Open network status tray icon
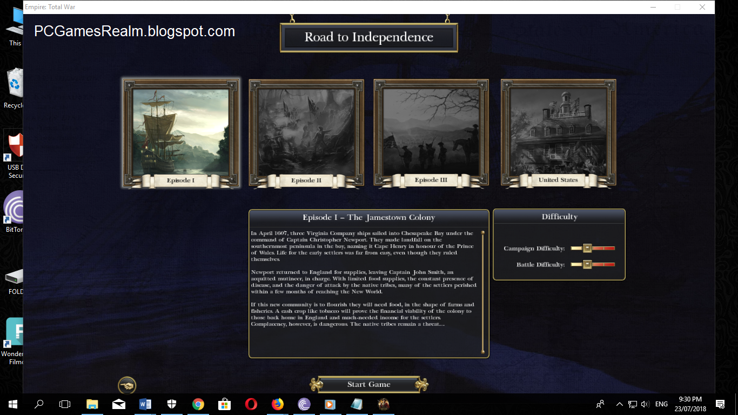Viewport: 738px width, 415px height. (x=632, y=404)
